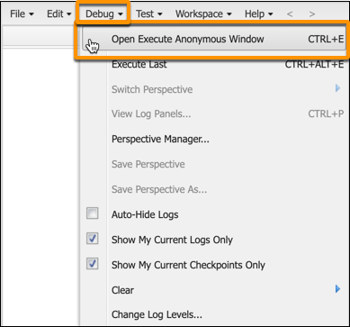Open Perspective Manager...
Screen dimensions: 350x327
click(214, 140)
